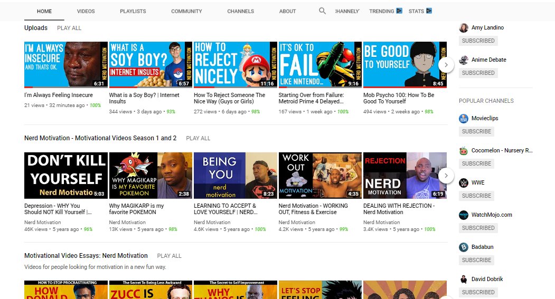Switch to the About tab
The width and height of the screenshot is (555, 299).
(x=287, y=11)
